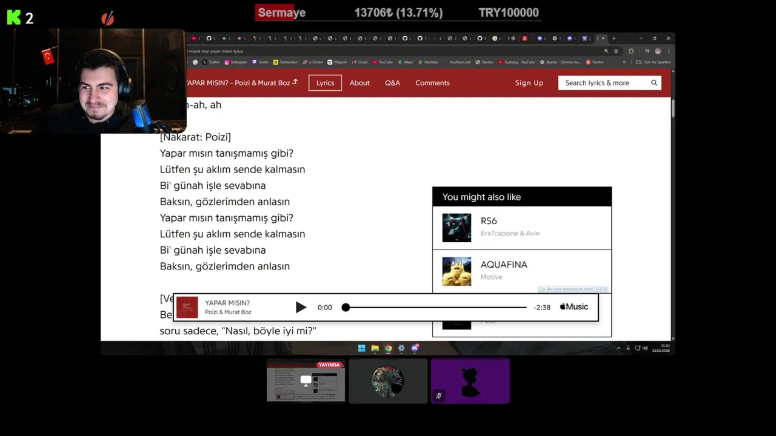Expand the bookmarks overflow chevron
This screenshot has height=436, width=776.
point(624,62)
